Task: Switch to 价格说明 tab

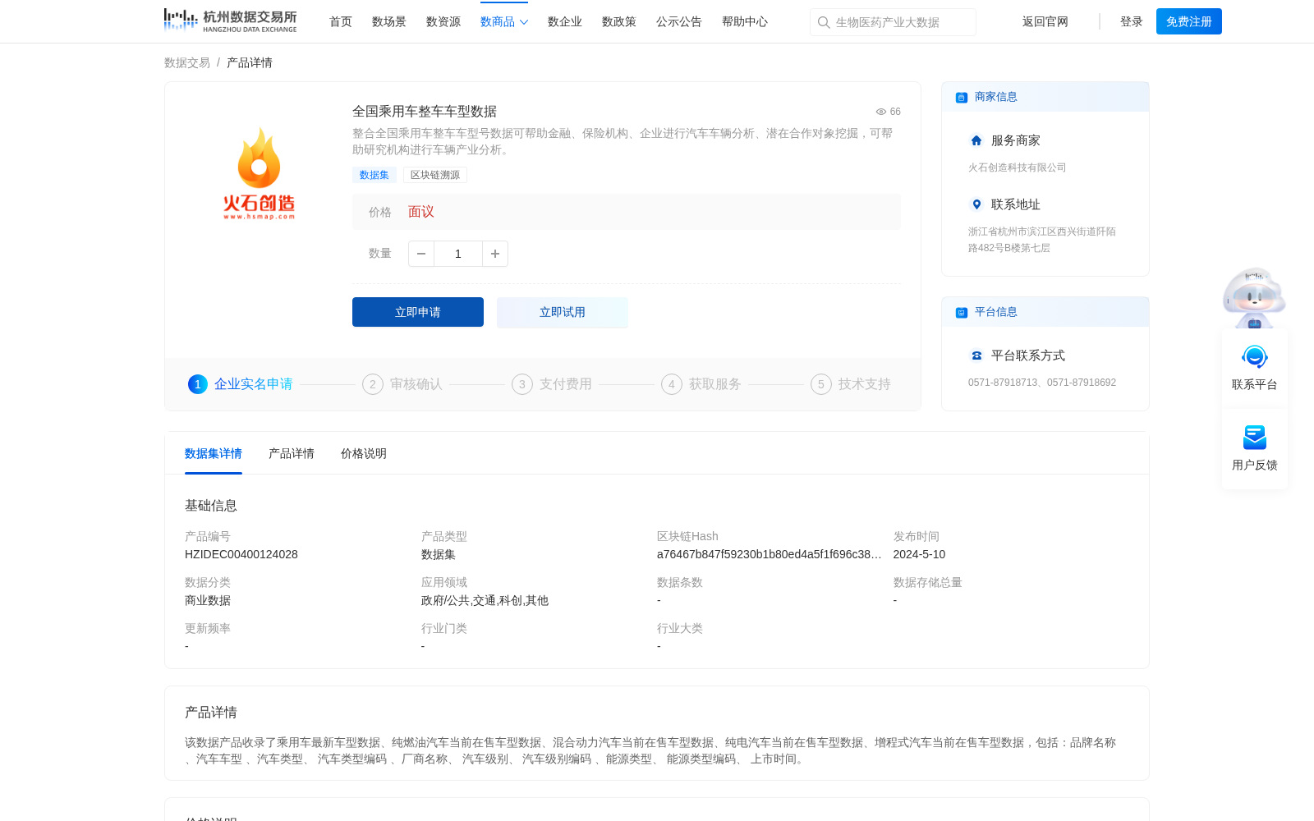Action: 364,453
